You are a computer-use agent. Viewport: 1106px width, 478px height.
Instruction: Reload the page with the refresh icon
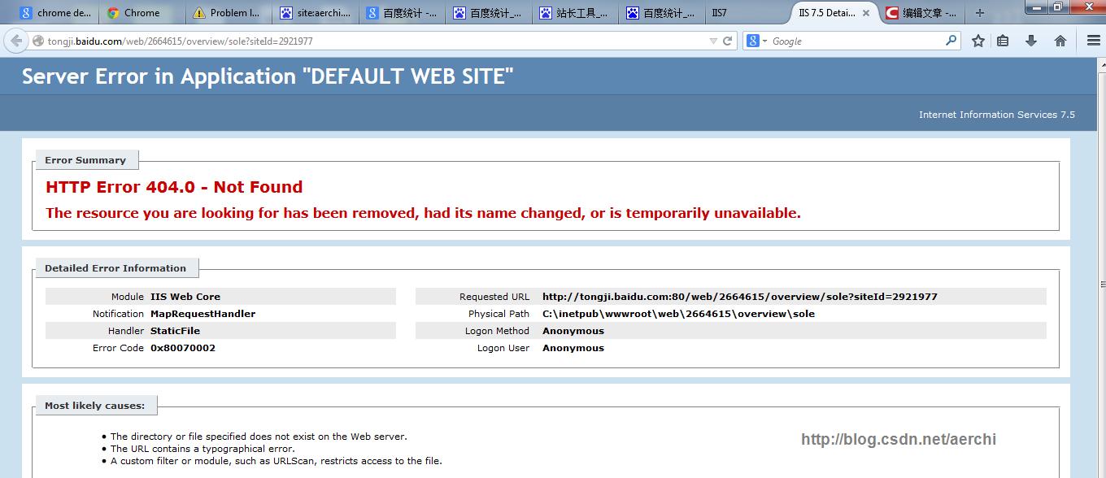point(728,41)
